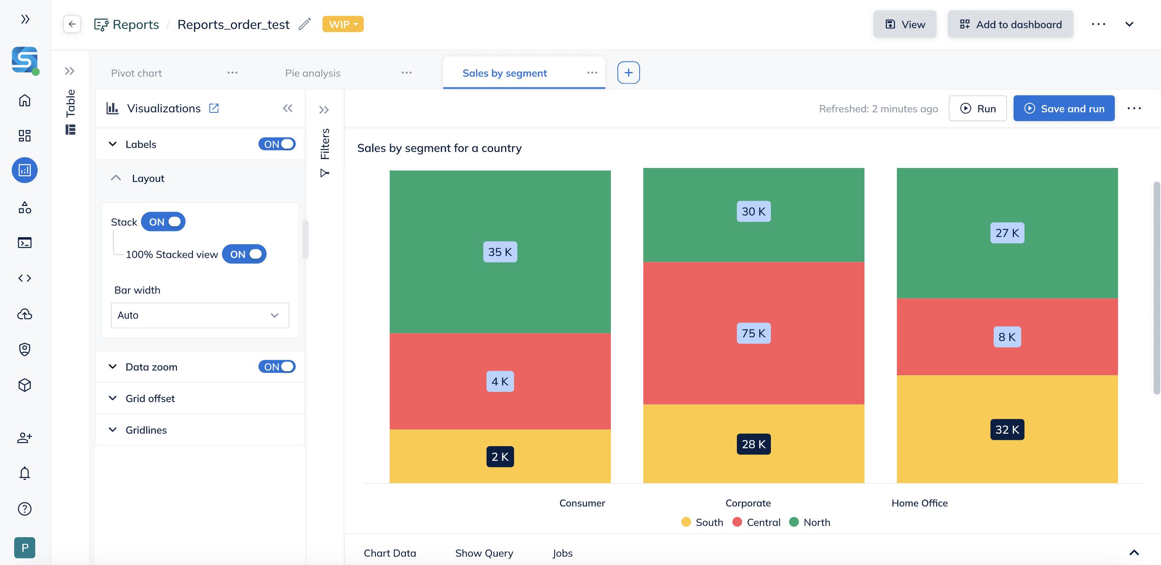Click the back arrow next to Reports
Image resolution: width=1161 pixels, height=565 pixels.
click(x=72, y=24)
